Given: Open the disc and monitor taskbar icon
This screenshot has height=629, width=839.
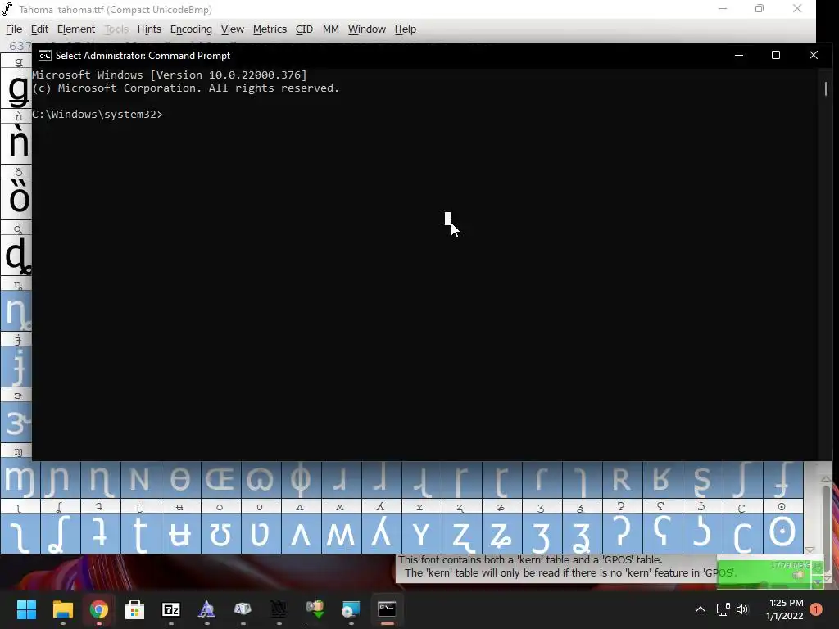Looking at the screenshot, I should 351,609.
